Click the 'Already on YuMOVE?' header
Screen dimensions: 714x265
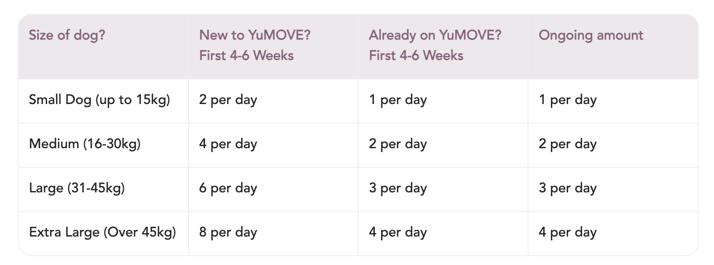[x=435, y=35]
